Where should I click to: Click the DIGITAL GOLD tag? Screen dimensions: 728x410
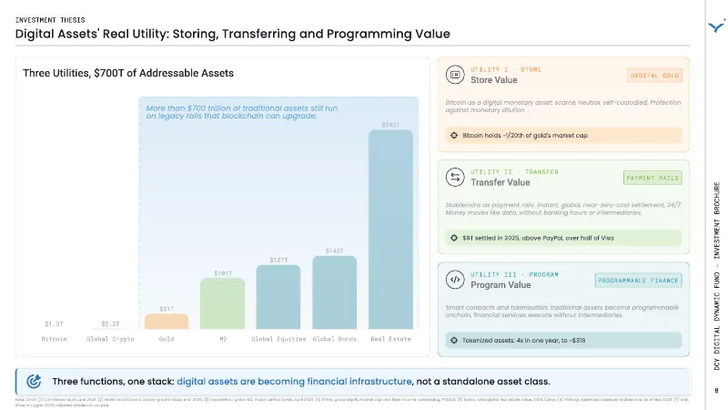[x=654, y=76]
